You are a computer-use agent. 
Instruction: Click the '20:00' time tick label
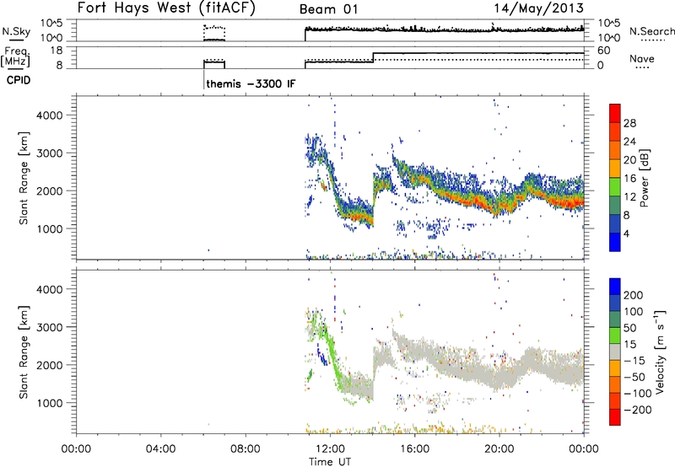click(x=499, y=449)
